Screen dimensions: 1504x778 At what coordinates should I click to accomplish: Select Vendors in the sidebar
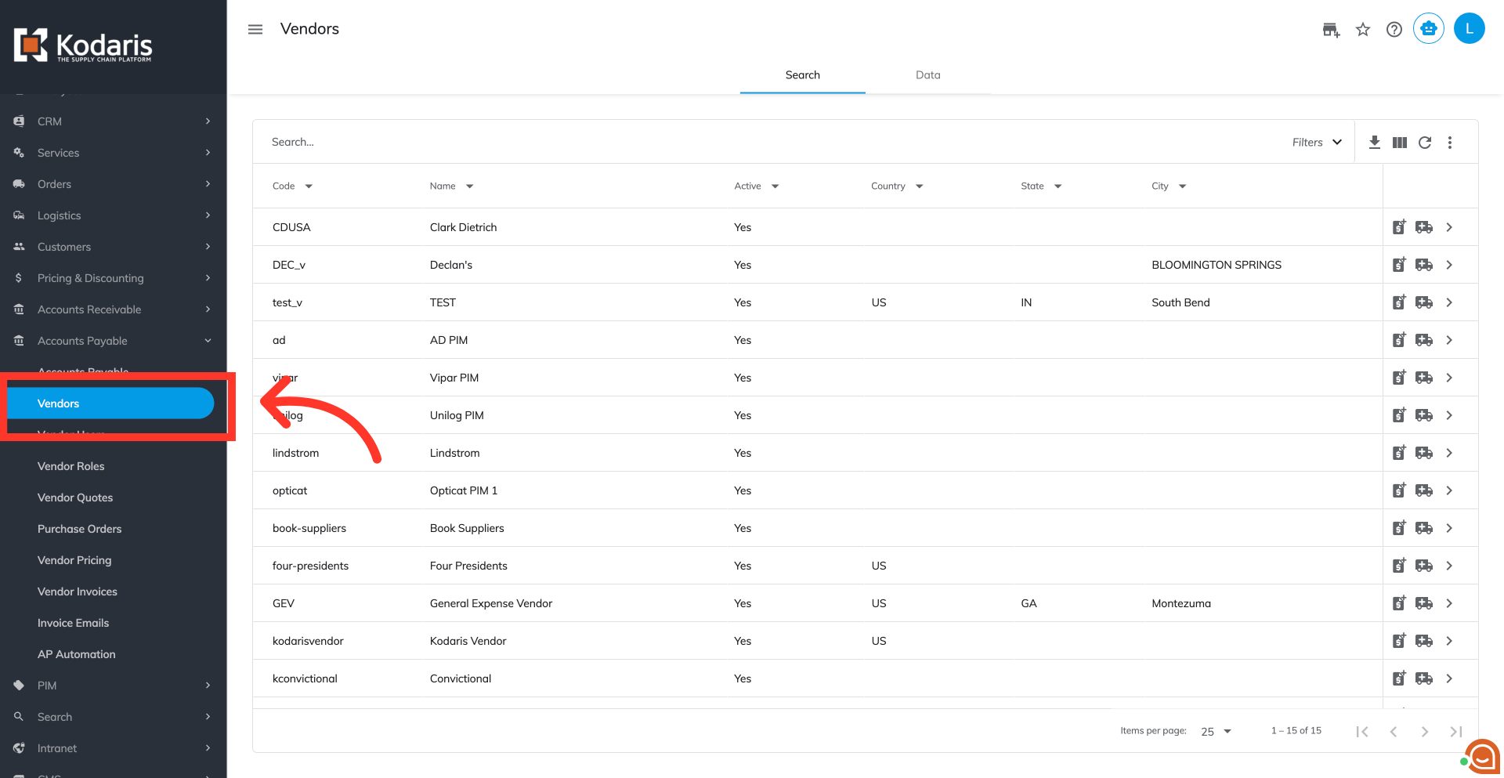pyautogui.click(x=110, y=403)
